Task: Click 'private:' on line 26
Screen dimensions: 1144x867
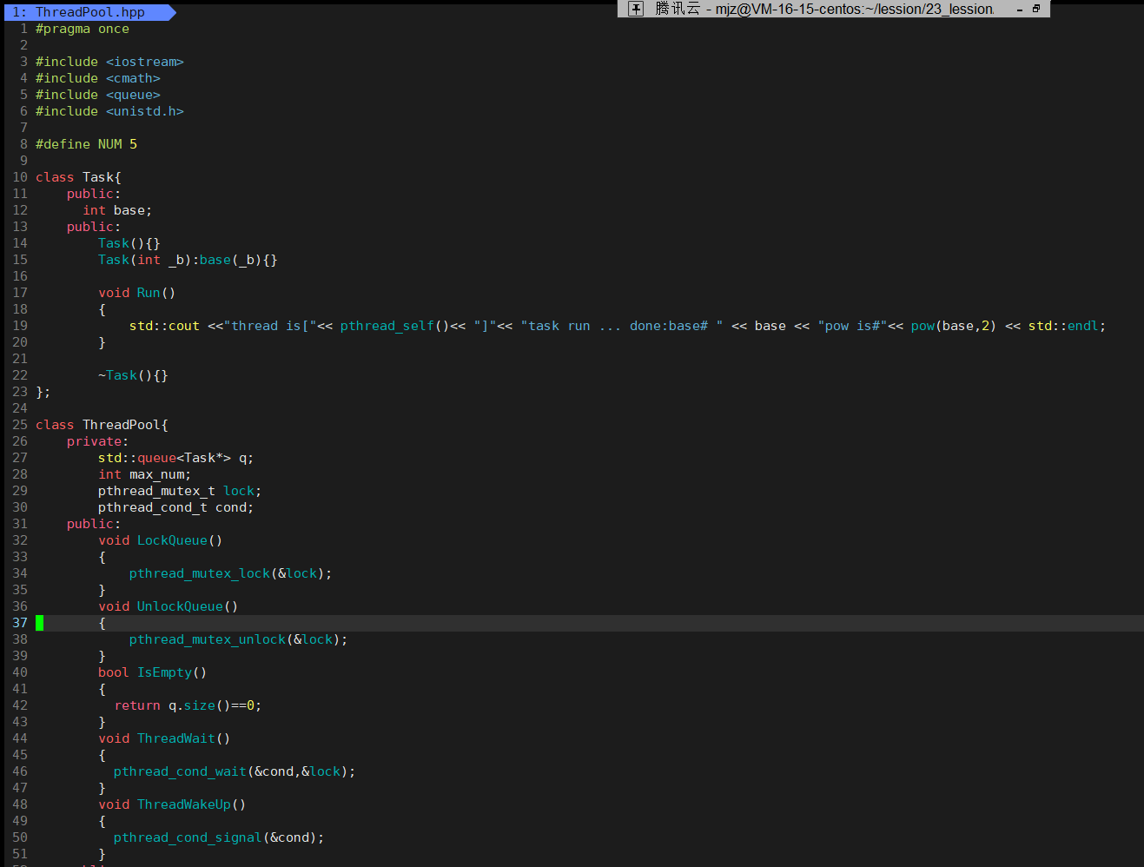Action: (97, 441)
